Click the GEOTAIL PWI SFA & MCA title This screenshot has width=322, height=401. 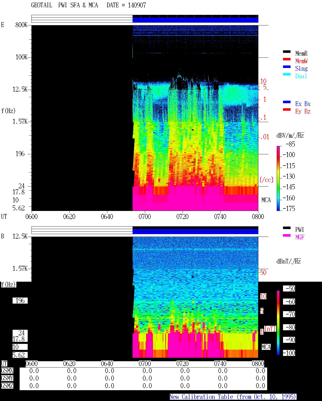point(64,5)
